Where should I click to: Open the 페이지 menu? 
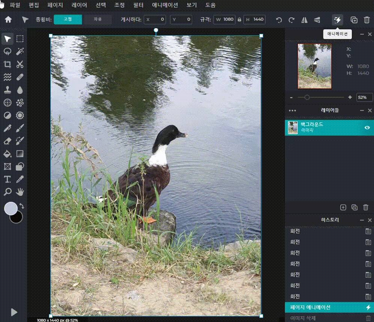[55, 5]
